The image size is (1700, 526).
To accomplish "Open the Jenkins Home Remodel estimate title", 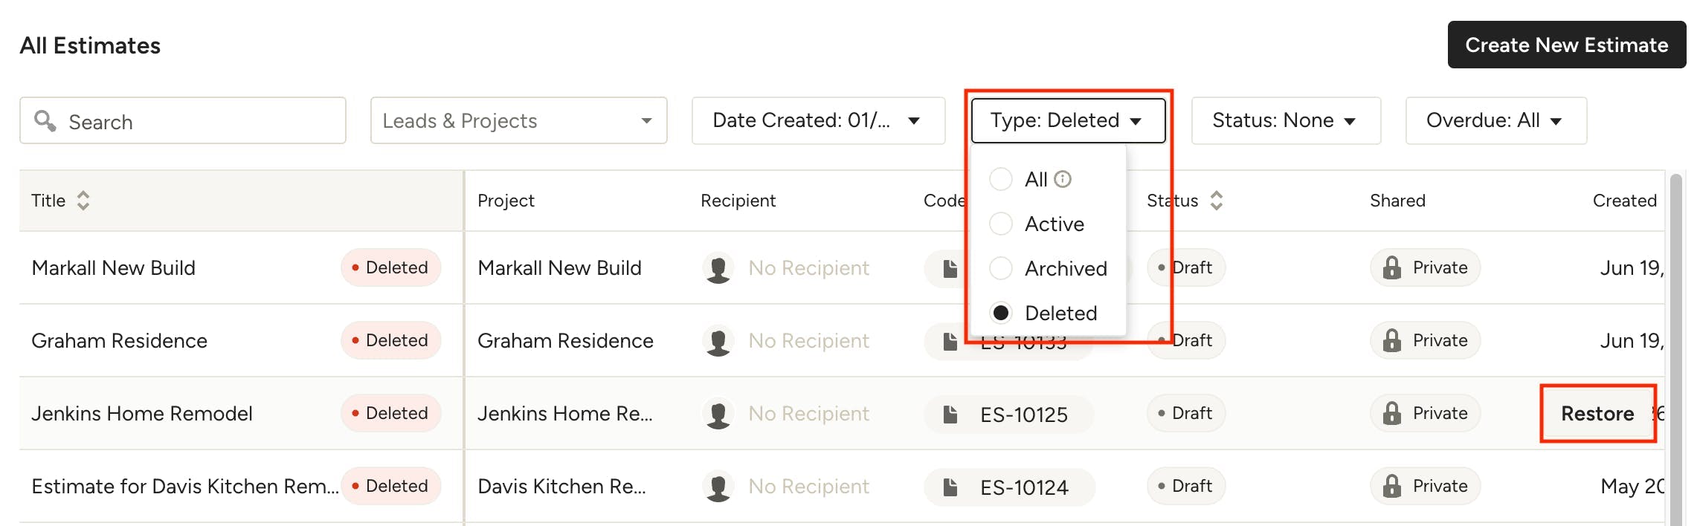I will [x=141, y=414].
